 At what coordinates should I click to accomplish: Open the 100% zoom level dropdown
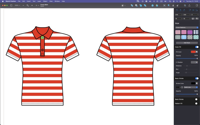(x=17, y=5)
